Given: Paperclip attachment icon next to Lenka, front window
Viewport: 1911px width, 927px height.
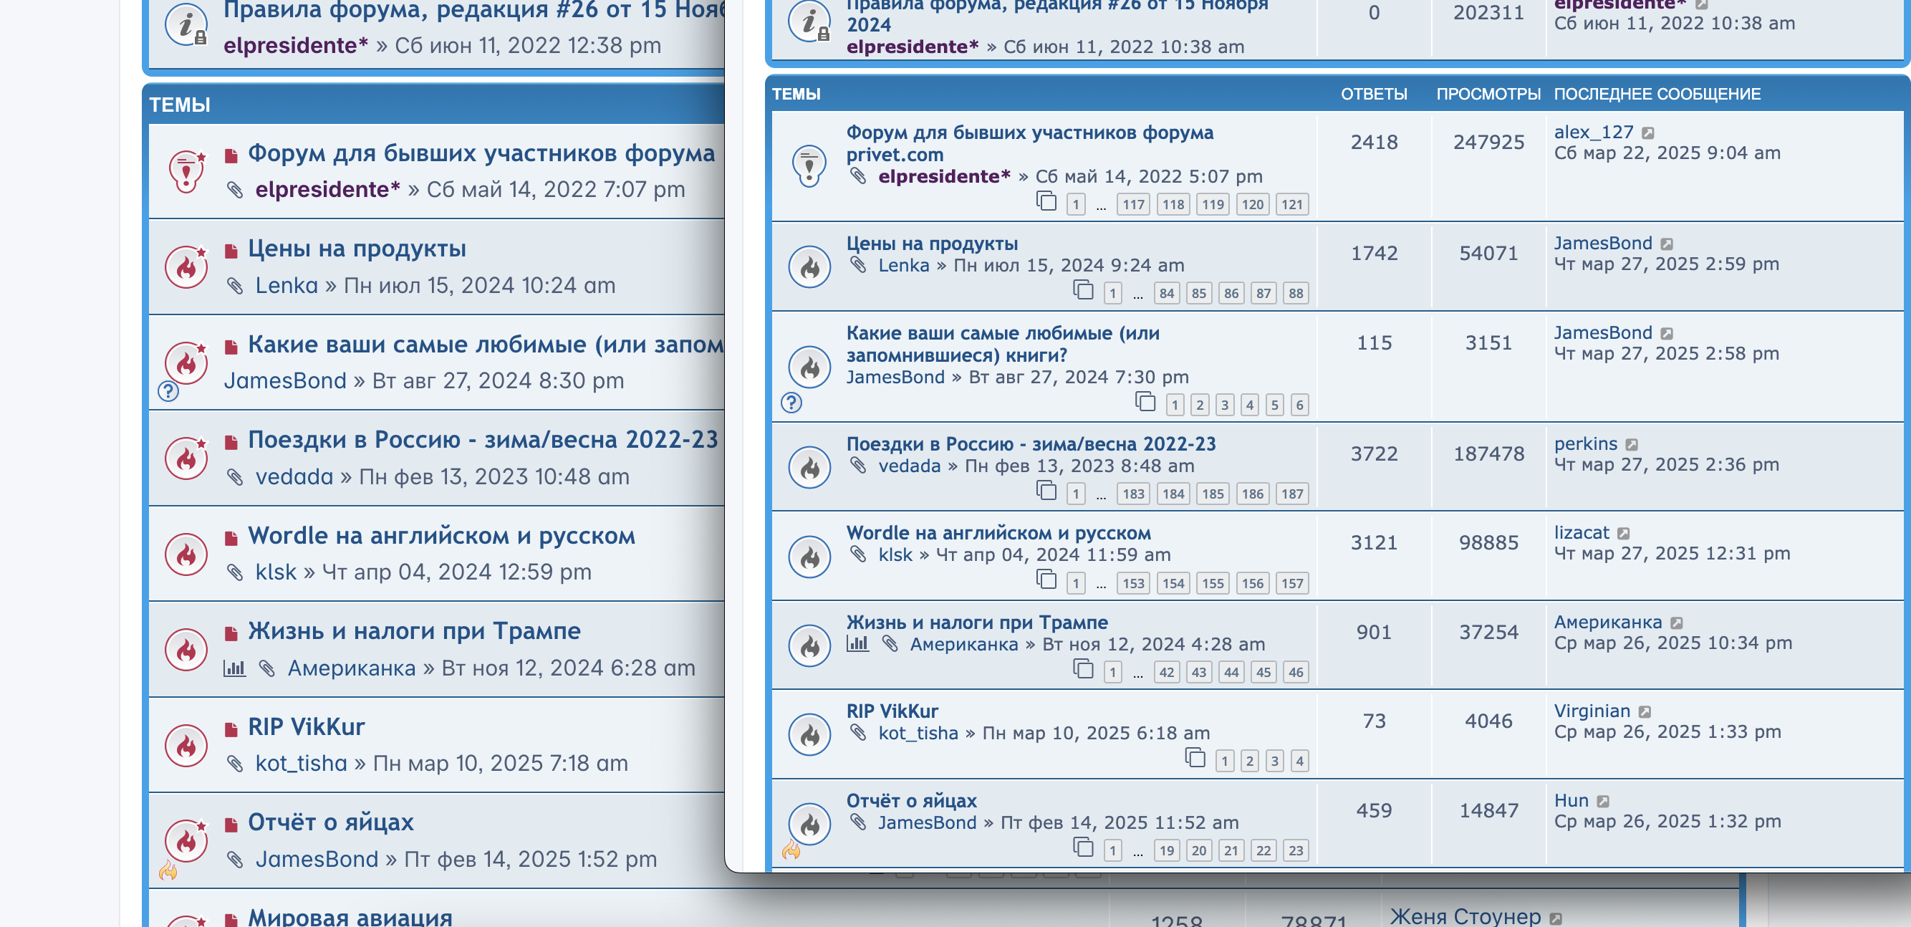Looking at the screenshot, I should [858, 265].
